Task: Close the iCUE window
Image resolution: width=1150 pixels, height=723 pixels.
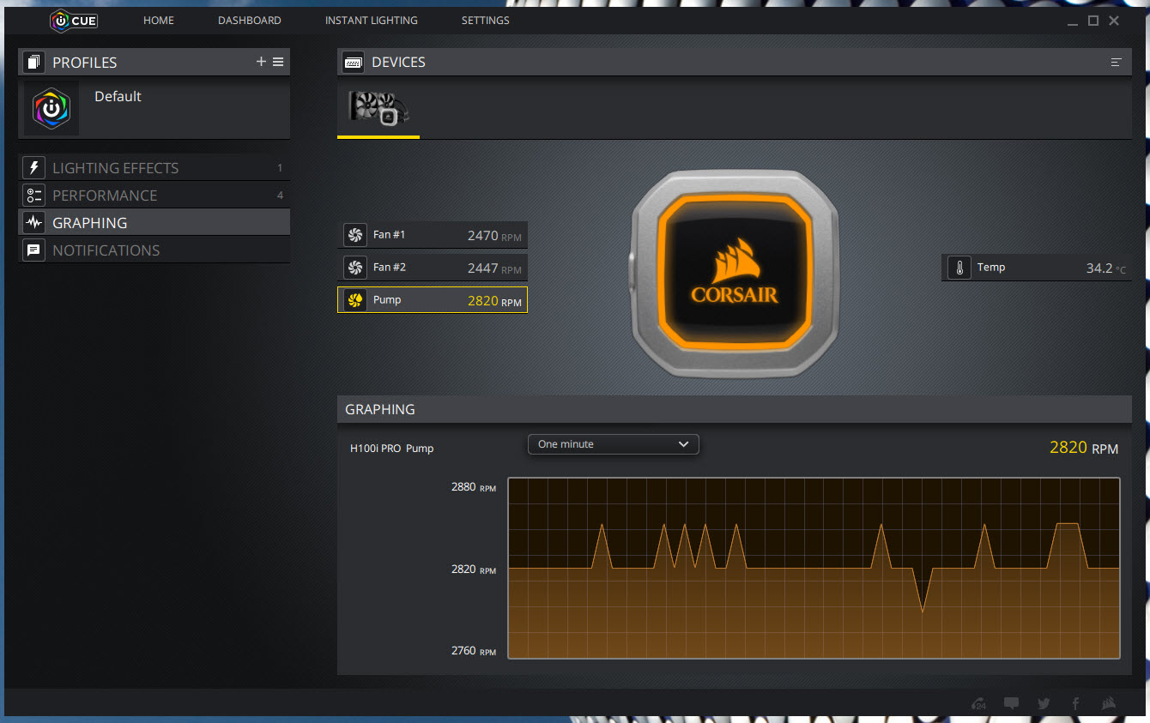Action: pyautogui.click(x=1114, y=21)
